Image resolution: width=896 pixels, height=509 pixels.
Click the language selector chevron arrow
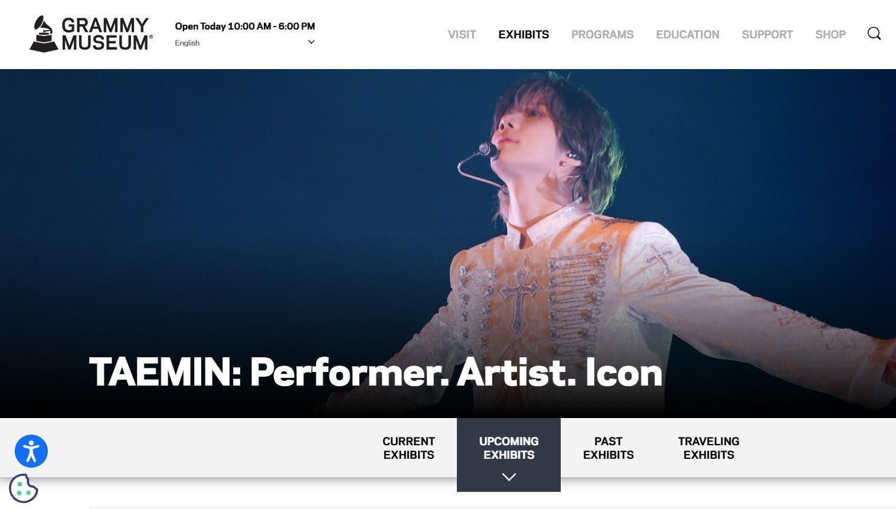point(311,42)
